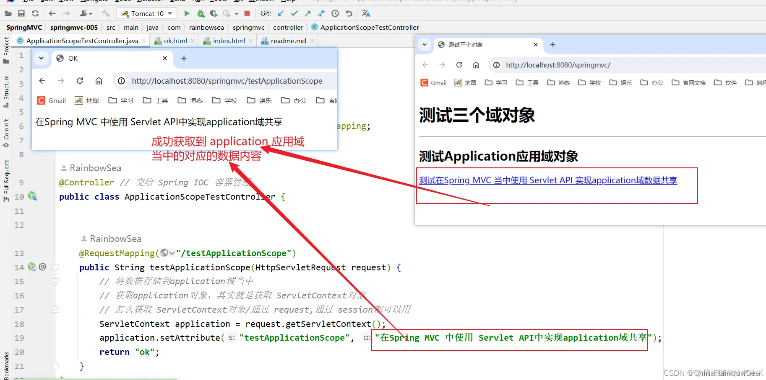Open tab search dropdown in 测试三个对象 browser window
Viewport: 766px width, 380px height.
pyautogui.click(x=425, y=44)
